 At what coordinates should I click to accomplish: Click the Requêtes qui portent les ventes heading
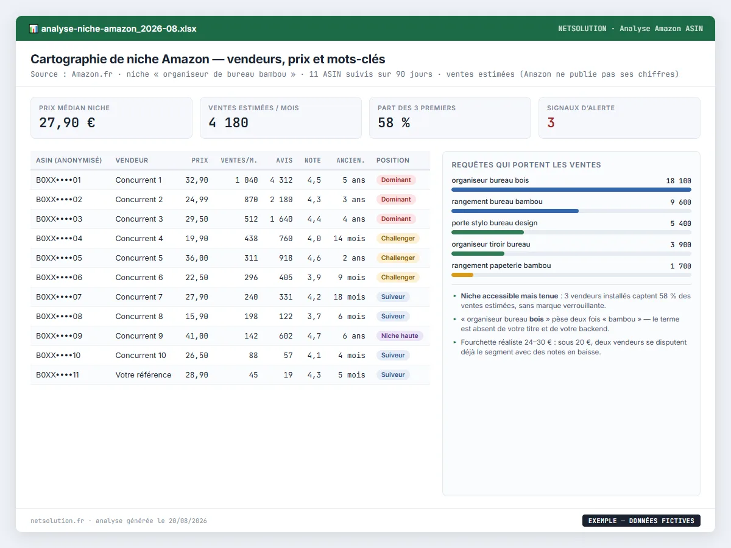[x=526, y=165]
